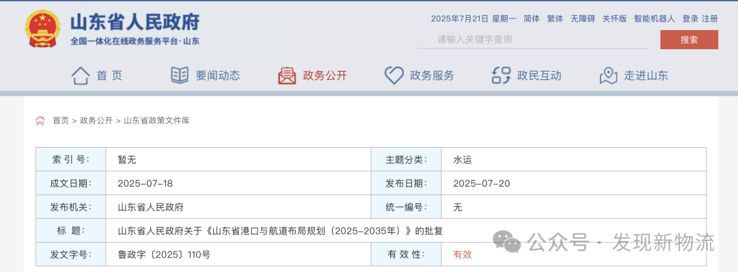738x272 pixels.
Task: Click the small red home breadcrumb icon
Action: pos(40,120)
